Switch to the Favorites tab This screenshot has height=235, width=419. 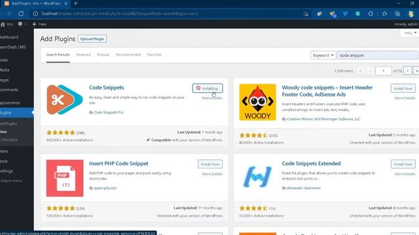(155, 55)
